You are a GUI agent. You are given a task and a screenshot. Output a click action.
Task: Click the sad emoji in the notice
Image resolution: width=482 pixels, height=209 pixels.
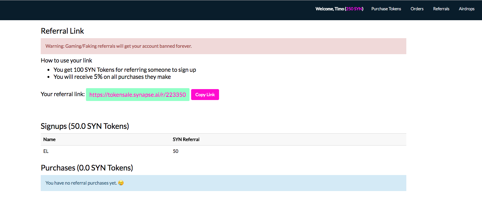121,183
